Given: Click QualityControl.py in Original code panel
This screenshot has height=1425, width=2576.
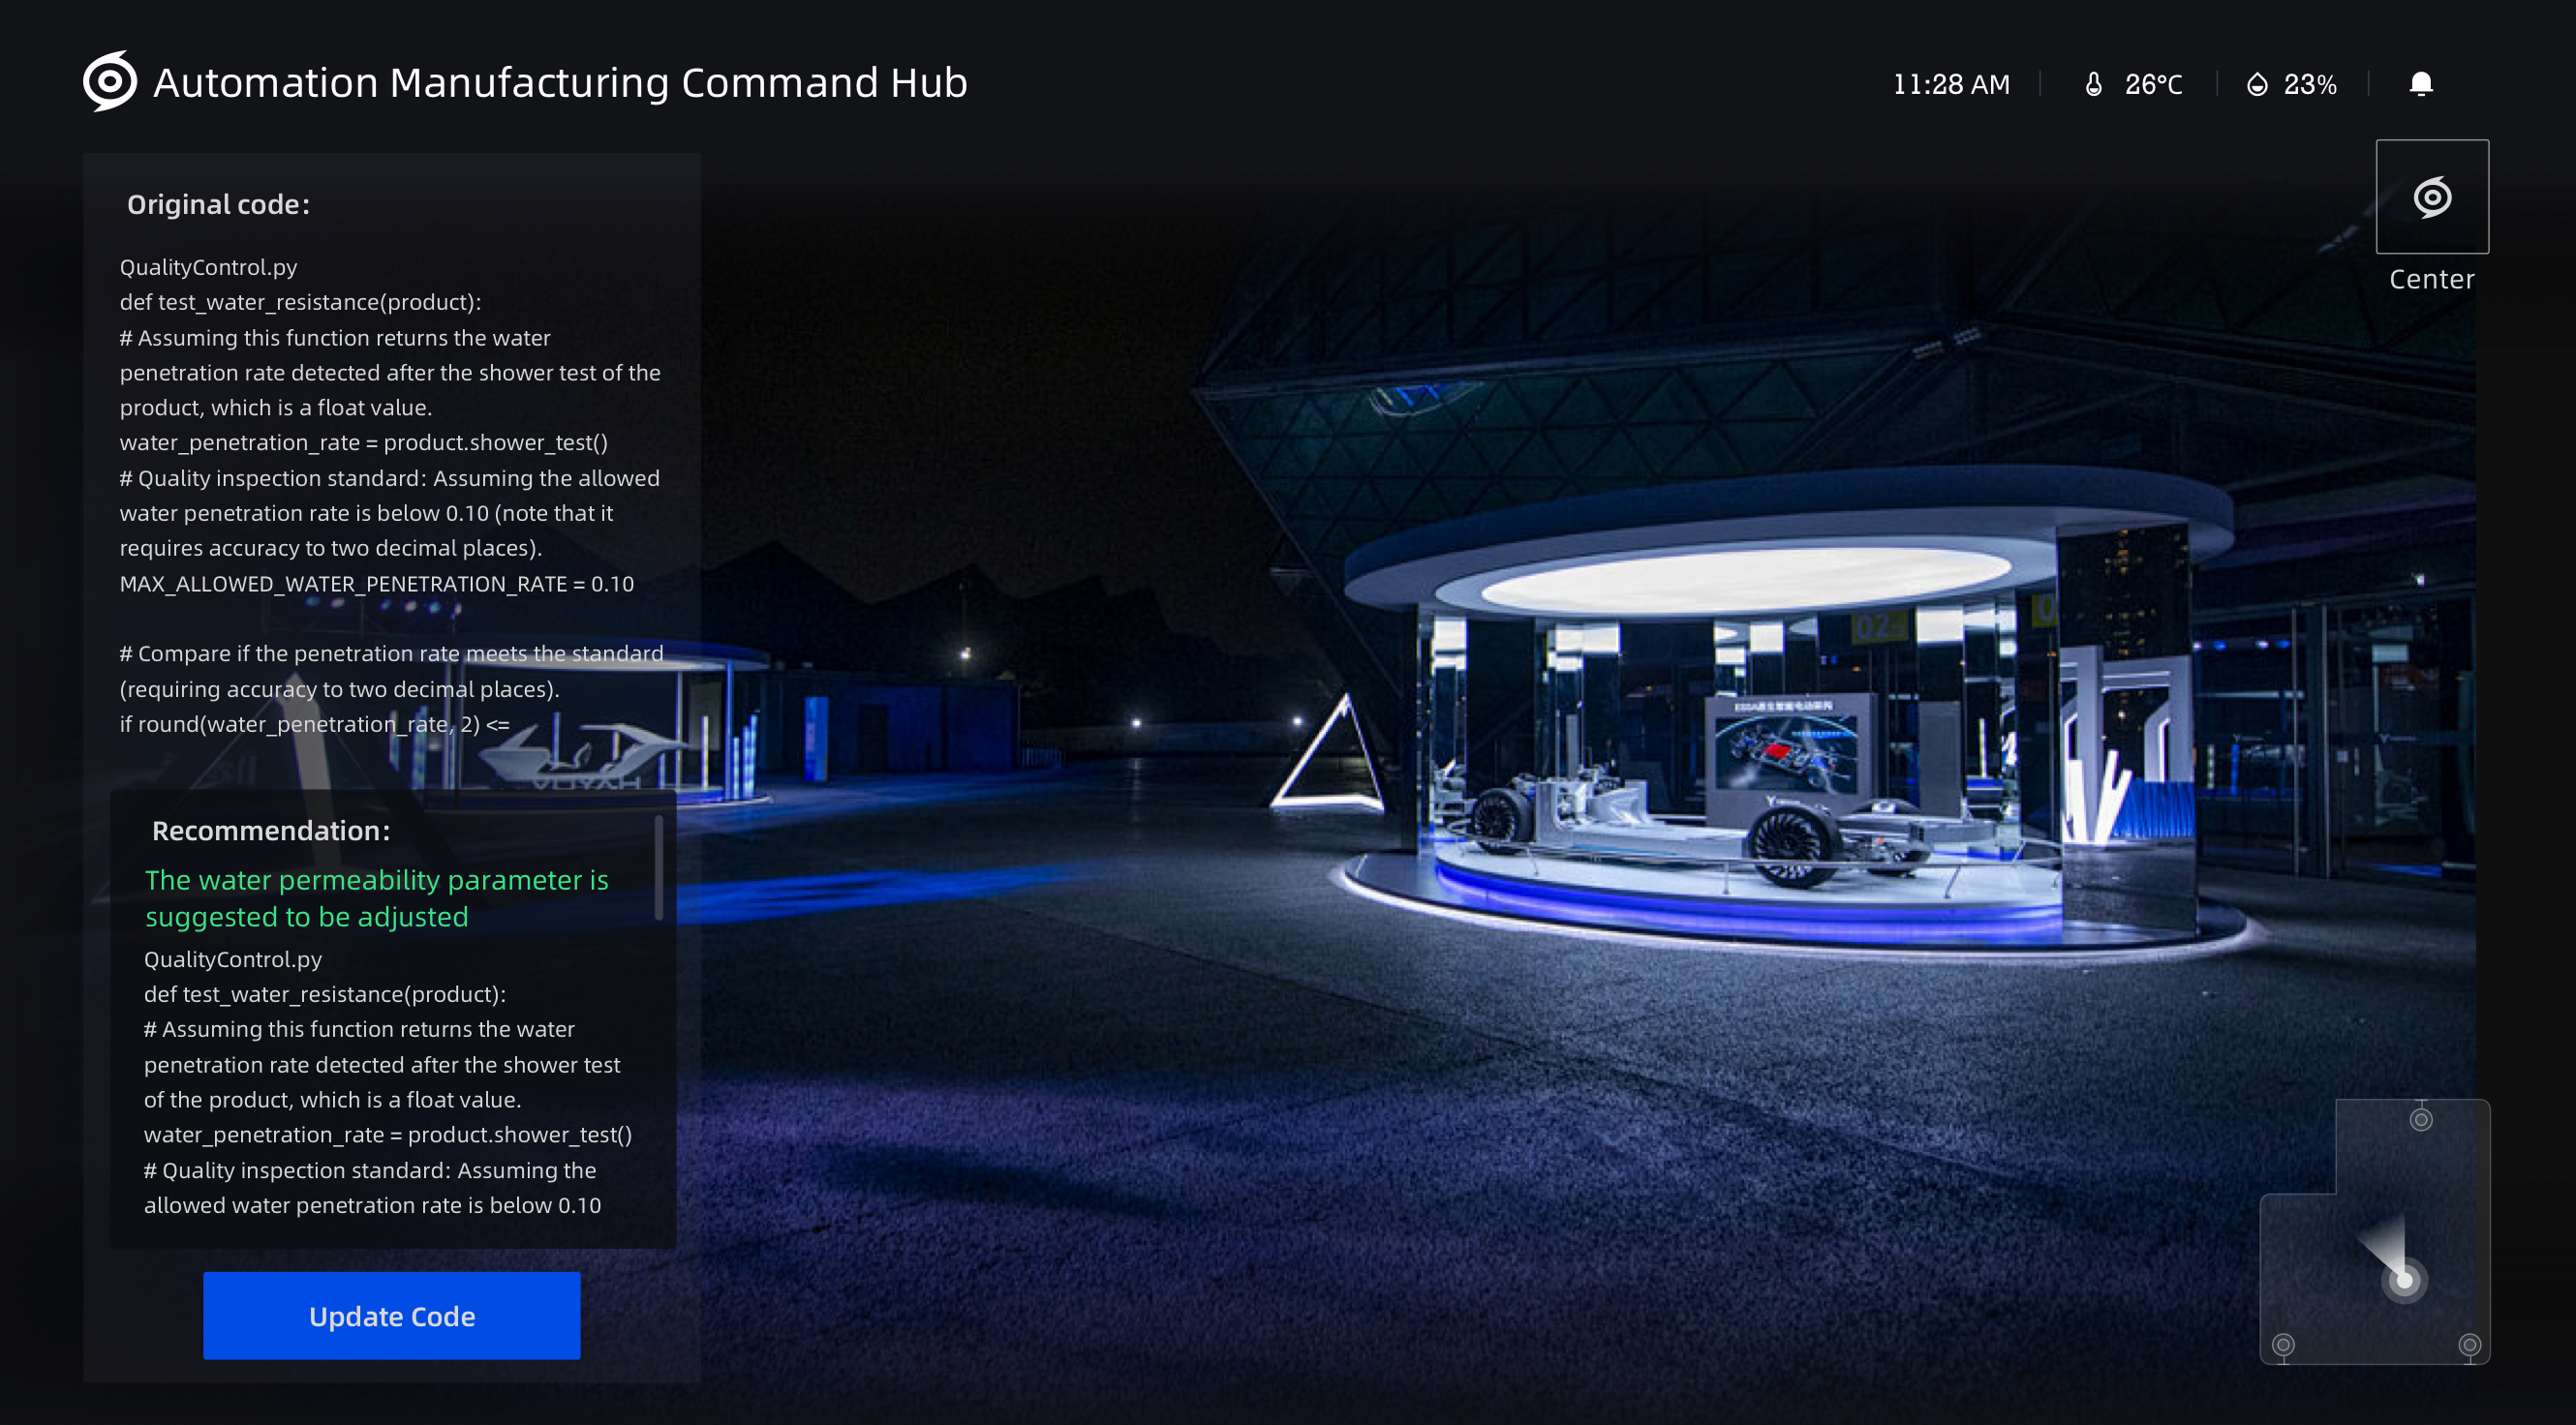Looking at the screenshot, I should (208, 267).
